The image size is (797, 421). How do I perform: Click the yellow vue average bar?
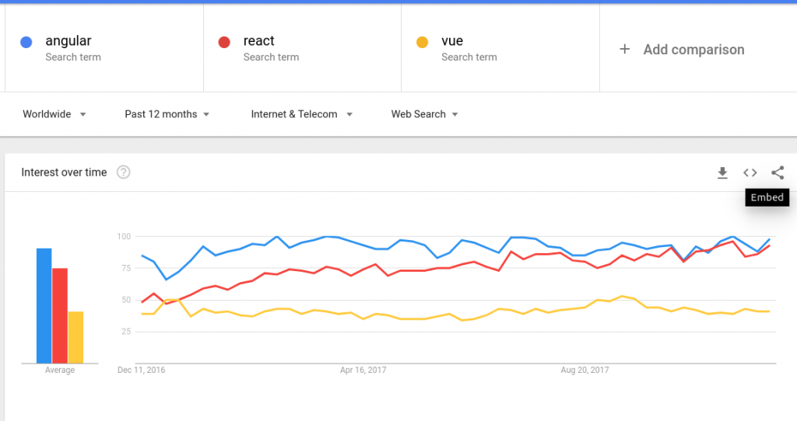75,337
